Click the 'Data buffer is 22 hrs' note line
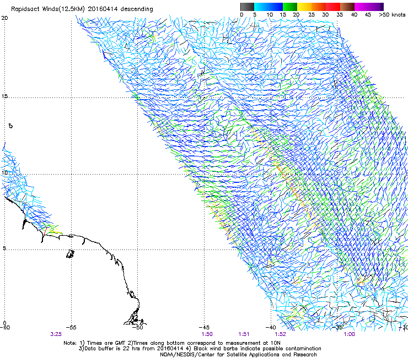 pos(200,349)
